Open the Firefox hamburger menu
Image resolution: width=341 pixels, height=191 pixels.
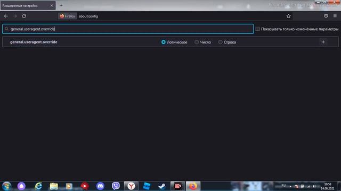pos(335,16)
